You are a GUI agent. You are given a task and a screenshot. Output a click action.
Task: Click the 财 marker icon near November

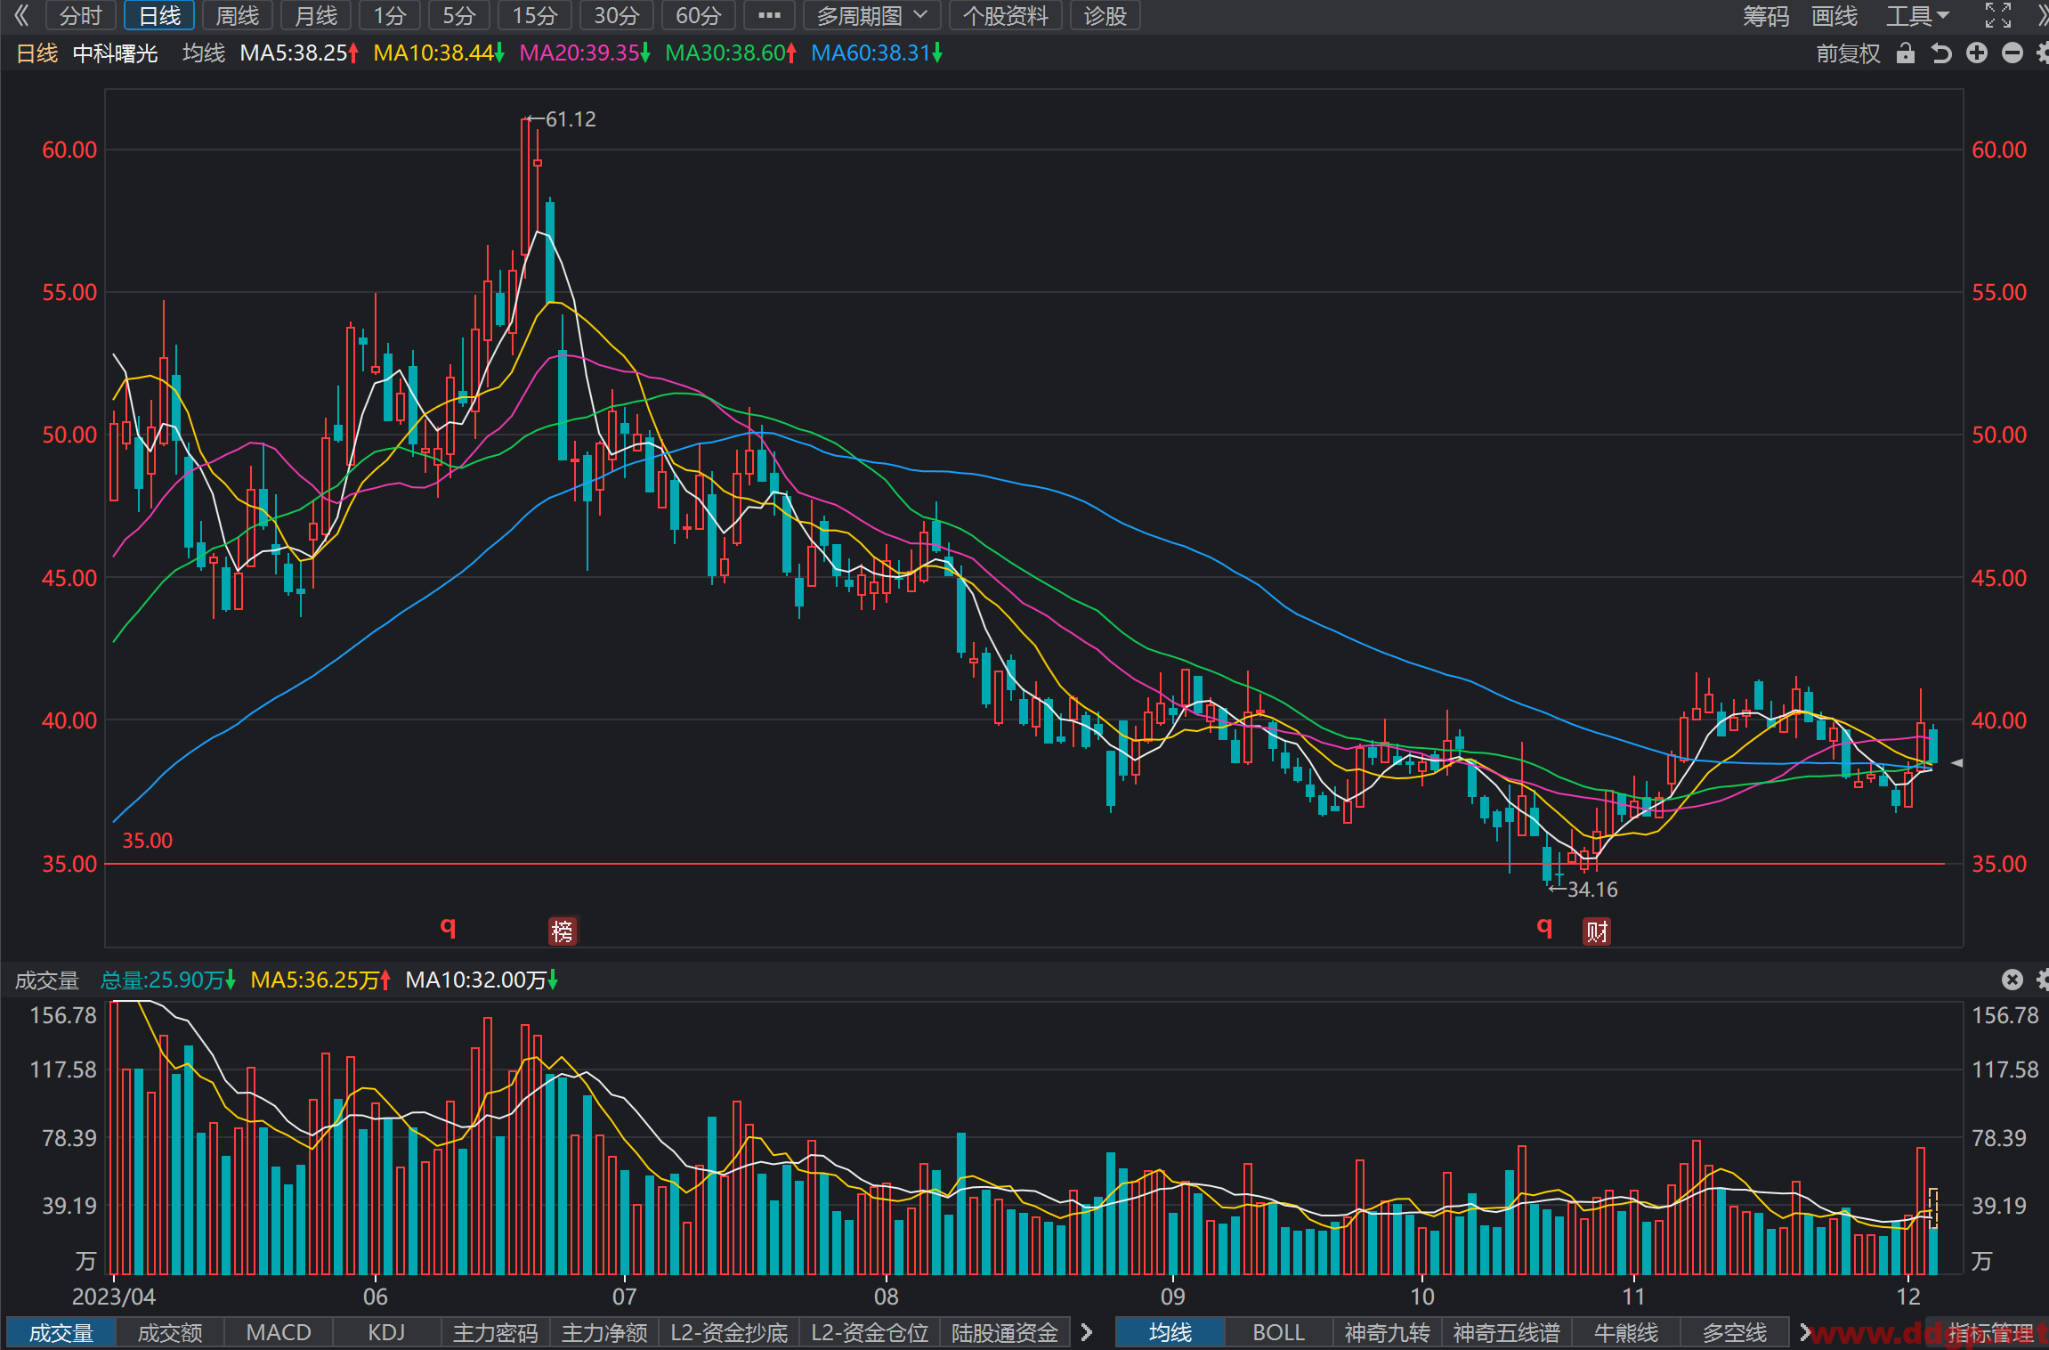tap(1597, 931)
